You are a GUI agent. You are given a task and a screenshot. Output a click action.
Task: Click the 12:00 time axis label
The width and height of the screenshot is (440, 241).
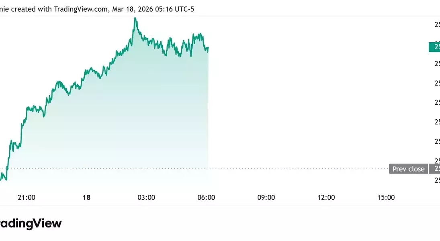tap(326, 198)
